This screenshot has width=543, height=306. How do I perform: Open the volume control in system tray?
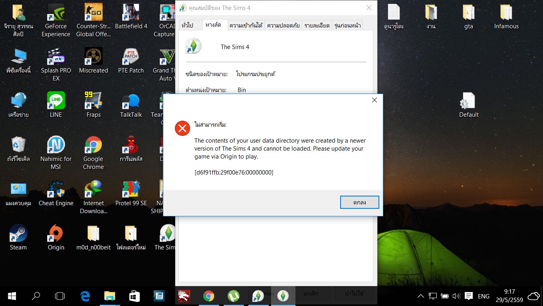click(x=456, y=296)
